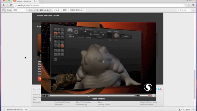Image resolution: width=197 pixels, height=111 pixels.
Task: Close the downloads bar
Action: click(x=194, y=110)
